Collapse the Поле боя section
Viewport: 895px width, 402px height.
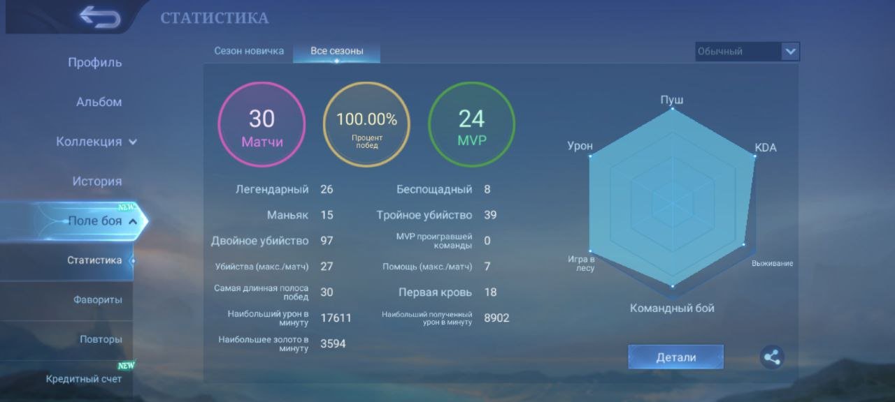(x=133, y=221)
